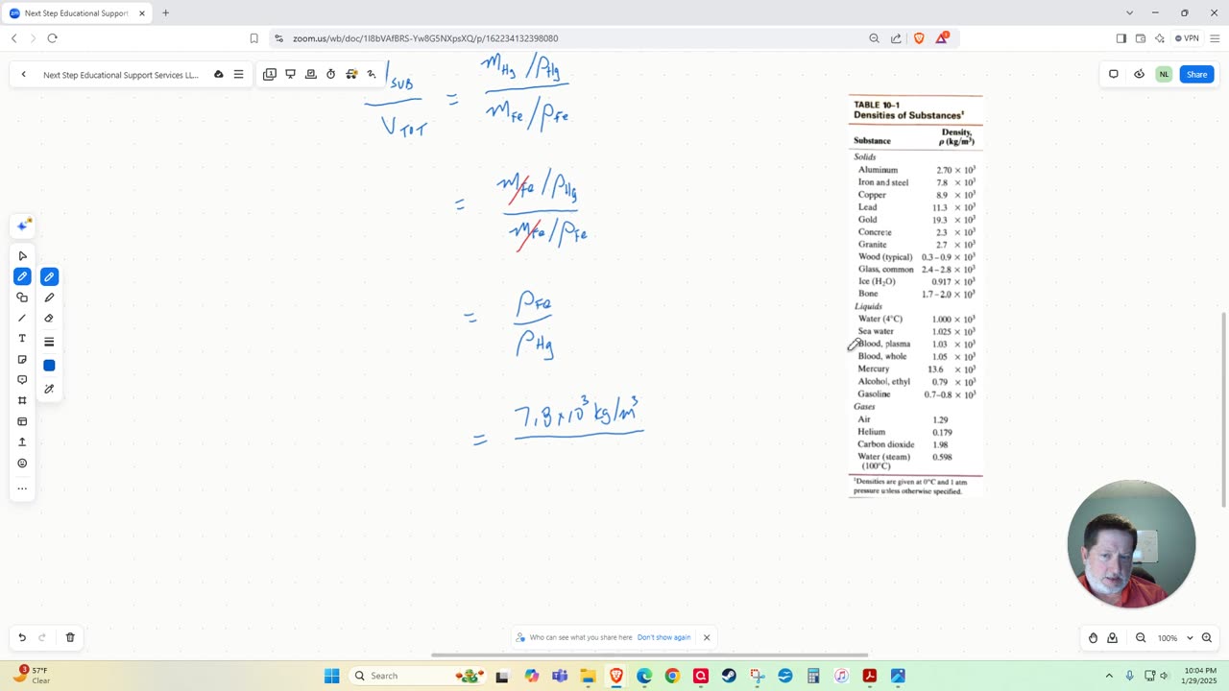This screenshot has height=691, width=1229.
Task: Open the AI Companion sparkle tool
Action: tap(22, 226)
